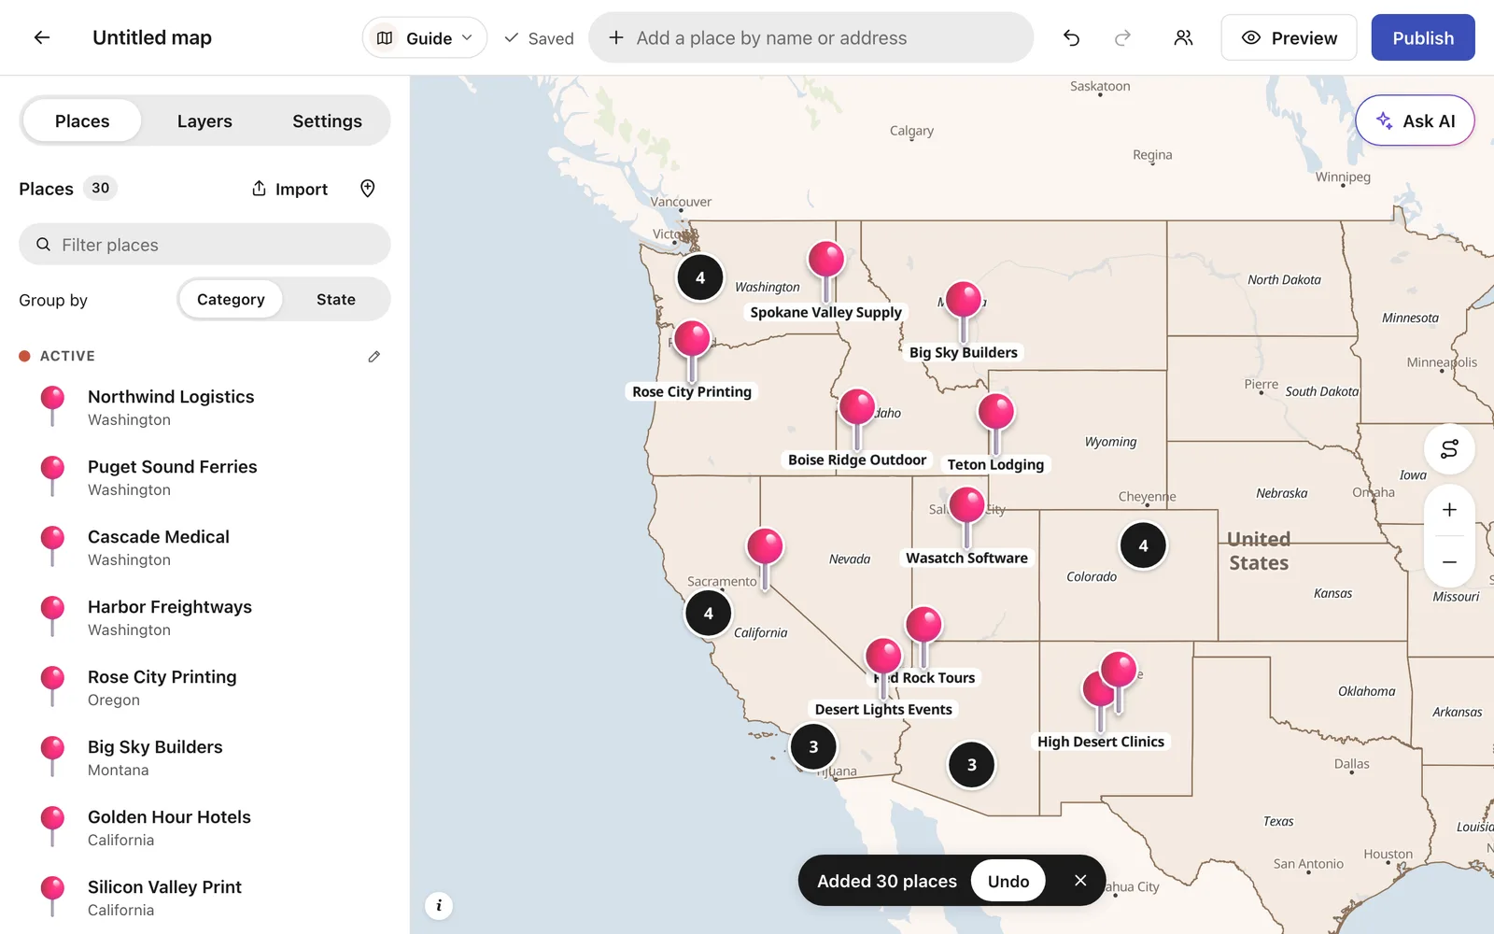Image resolution: width=1494 pixels, height=934 pixels.
Task: Open the map info icon
Action: pyautogui.click(x=439, y=905)
